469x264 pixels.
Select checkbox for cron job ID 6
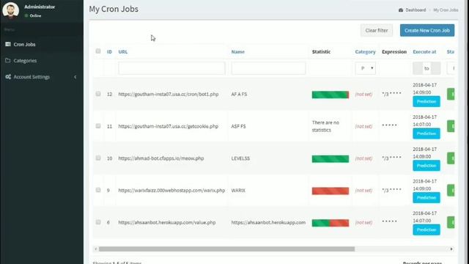(x=98, y=222)
